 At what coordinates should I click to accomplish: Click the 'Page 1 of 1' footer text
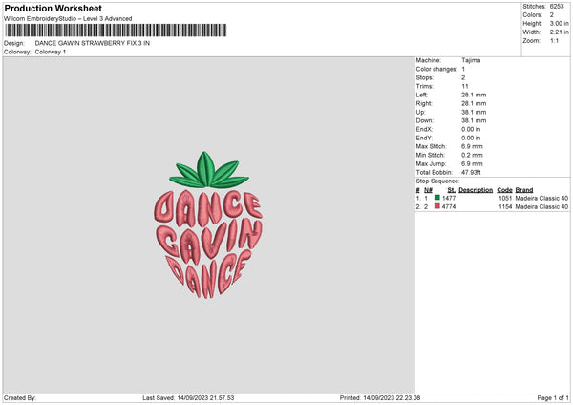(x=553, y=398)
